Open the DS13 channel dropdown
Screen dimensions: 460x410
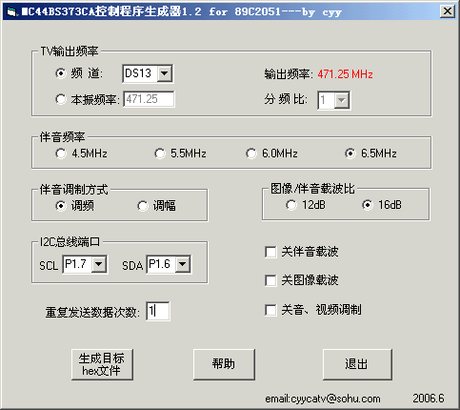pos(165,73)
